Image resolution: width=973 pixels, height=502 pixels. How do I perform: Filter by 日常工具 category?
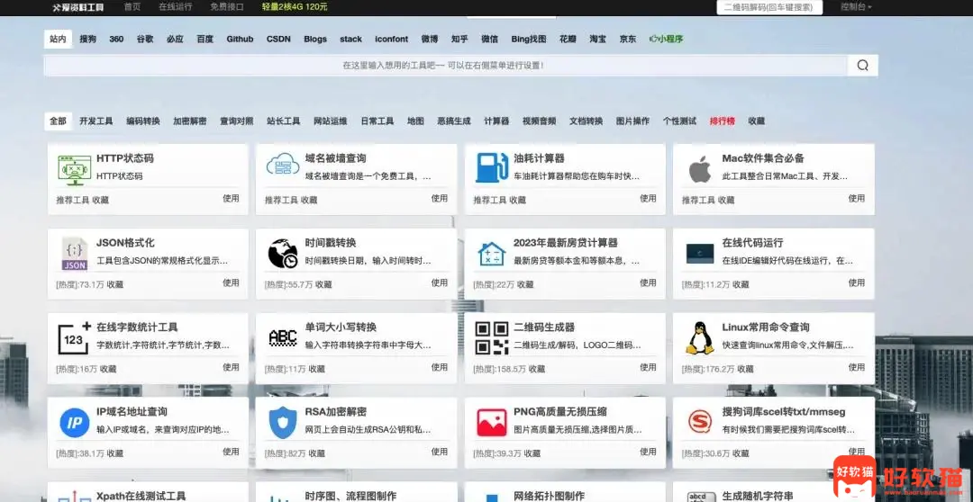pos(377,121)
